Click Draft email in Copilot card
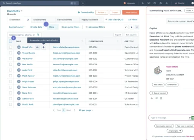This screenshot has width=194, height=140. pos(172,85)
